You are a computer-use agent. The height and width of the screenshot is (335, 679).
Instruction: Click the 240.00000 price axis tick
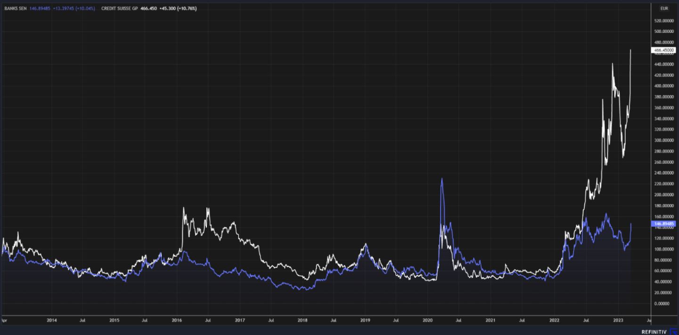coord(663,173)
